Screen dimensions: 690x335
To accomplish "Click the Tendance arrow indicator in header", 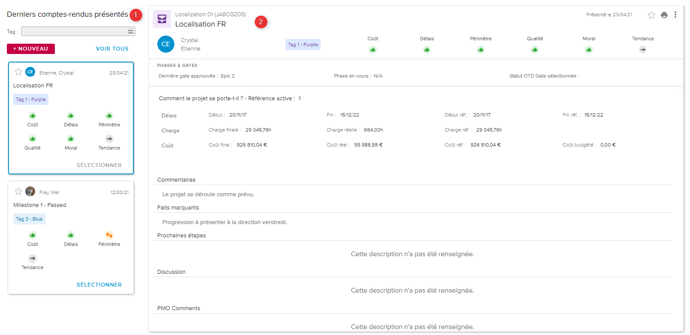I will (642, 50).
